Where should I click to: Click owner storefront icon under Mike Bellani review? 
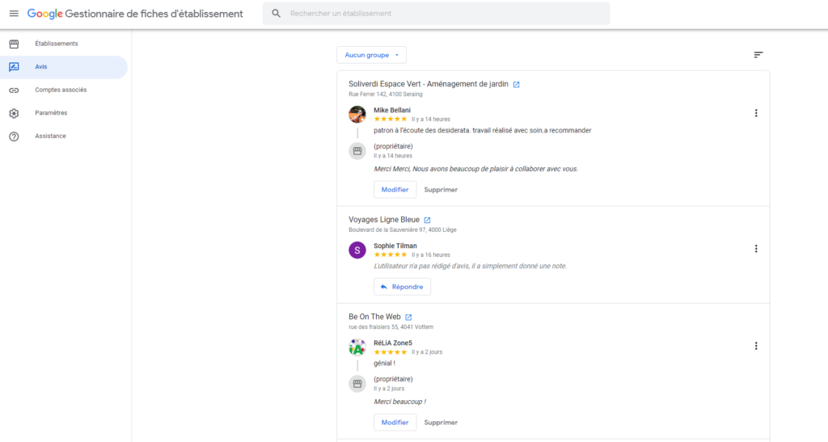click(x=357, y=151)
